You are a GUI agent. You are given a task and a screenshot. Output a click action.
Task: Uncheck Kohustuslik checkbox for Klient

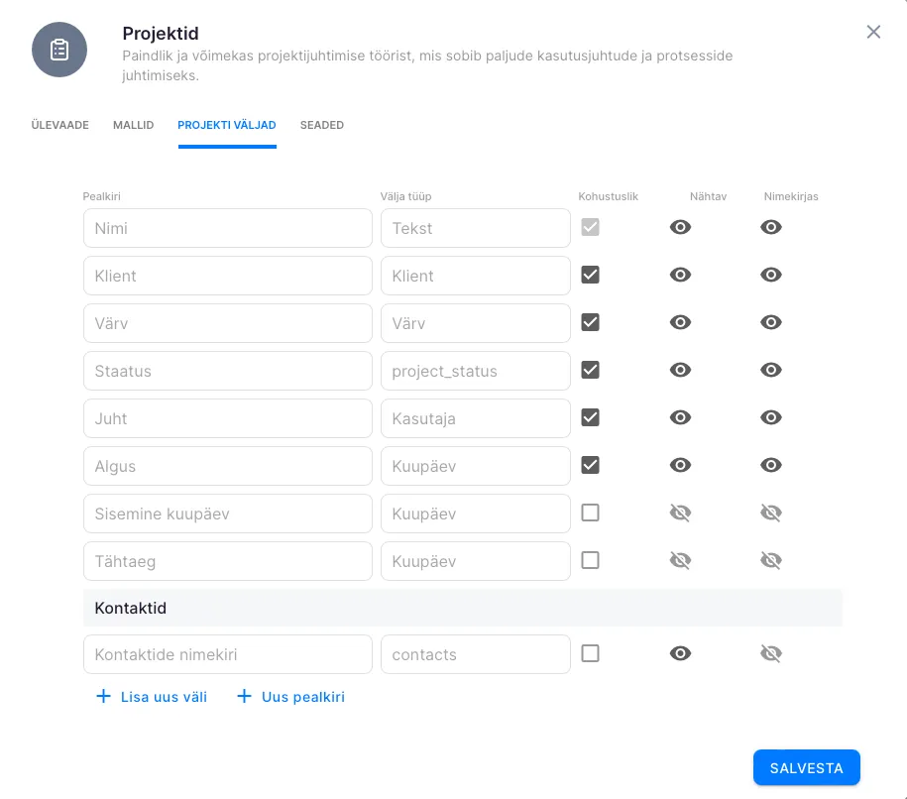(x=591, y=275)
